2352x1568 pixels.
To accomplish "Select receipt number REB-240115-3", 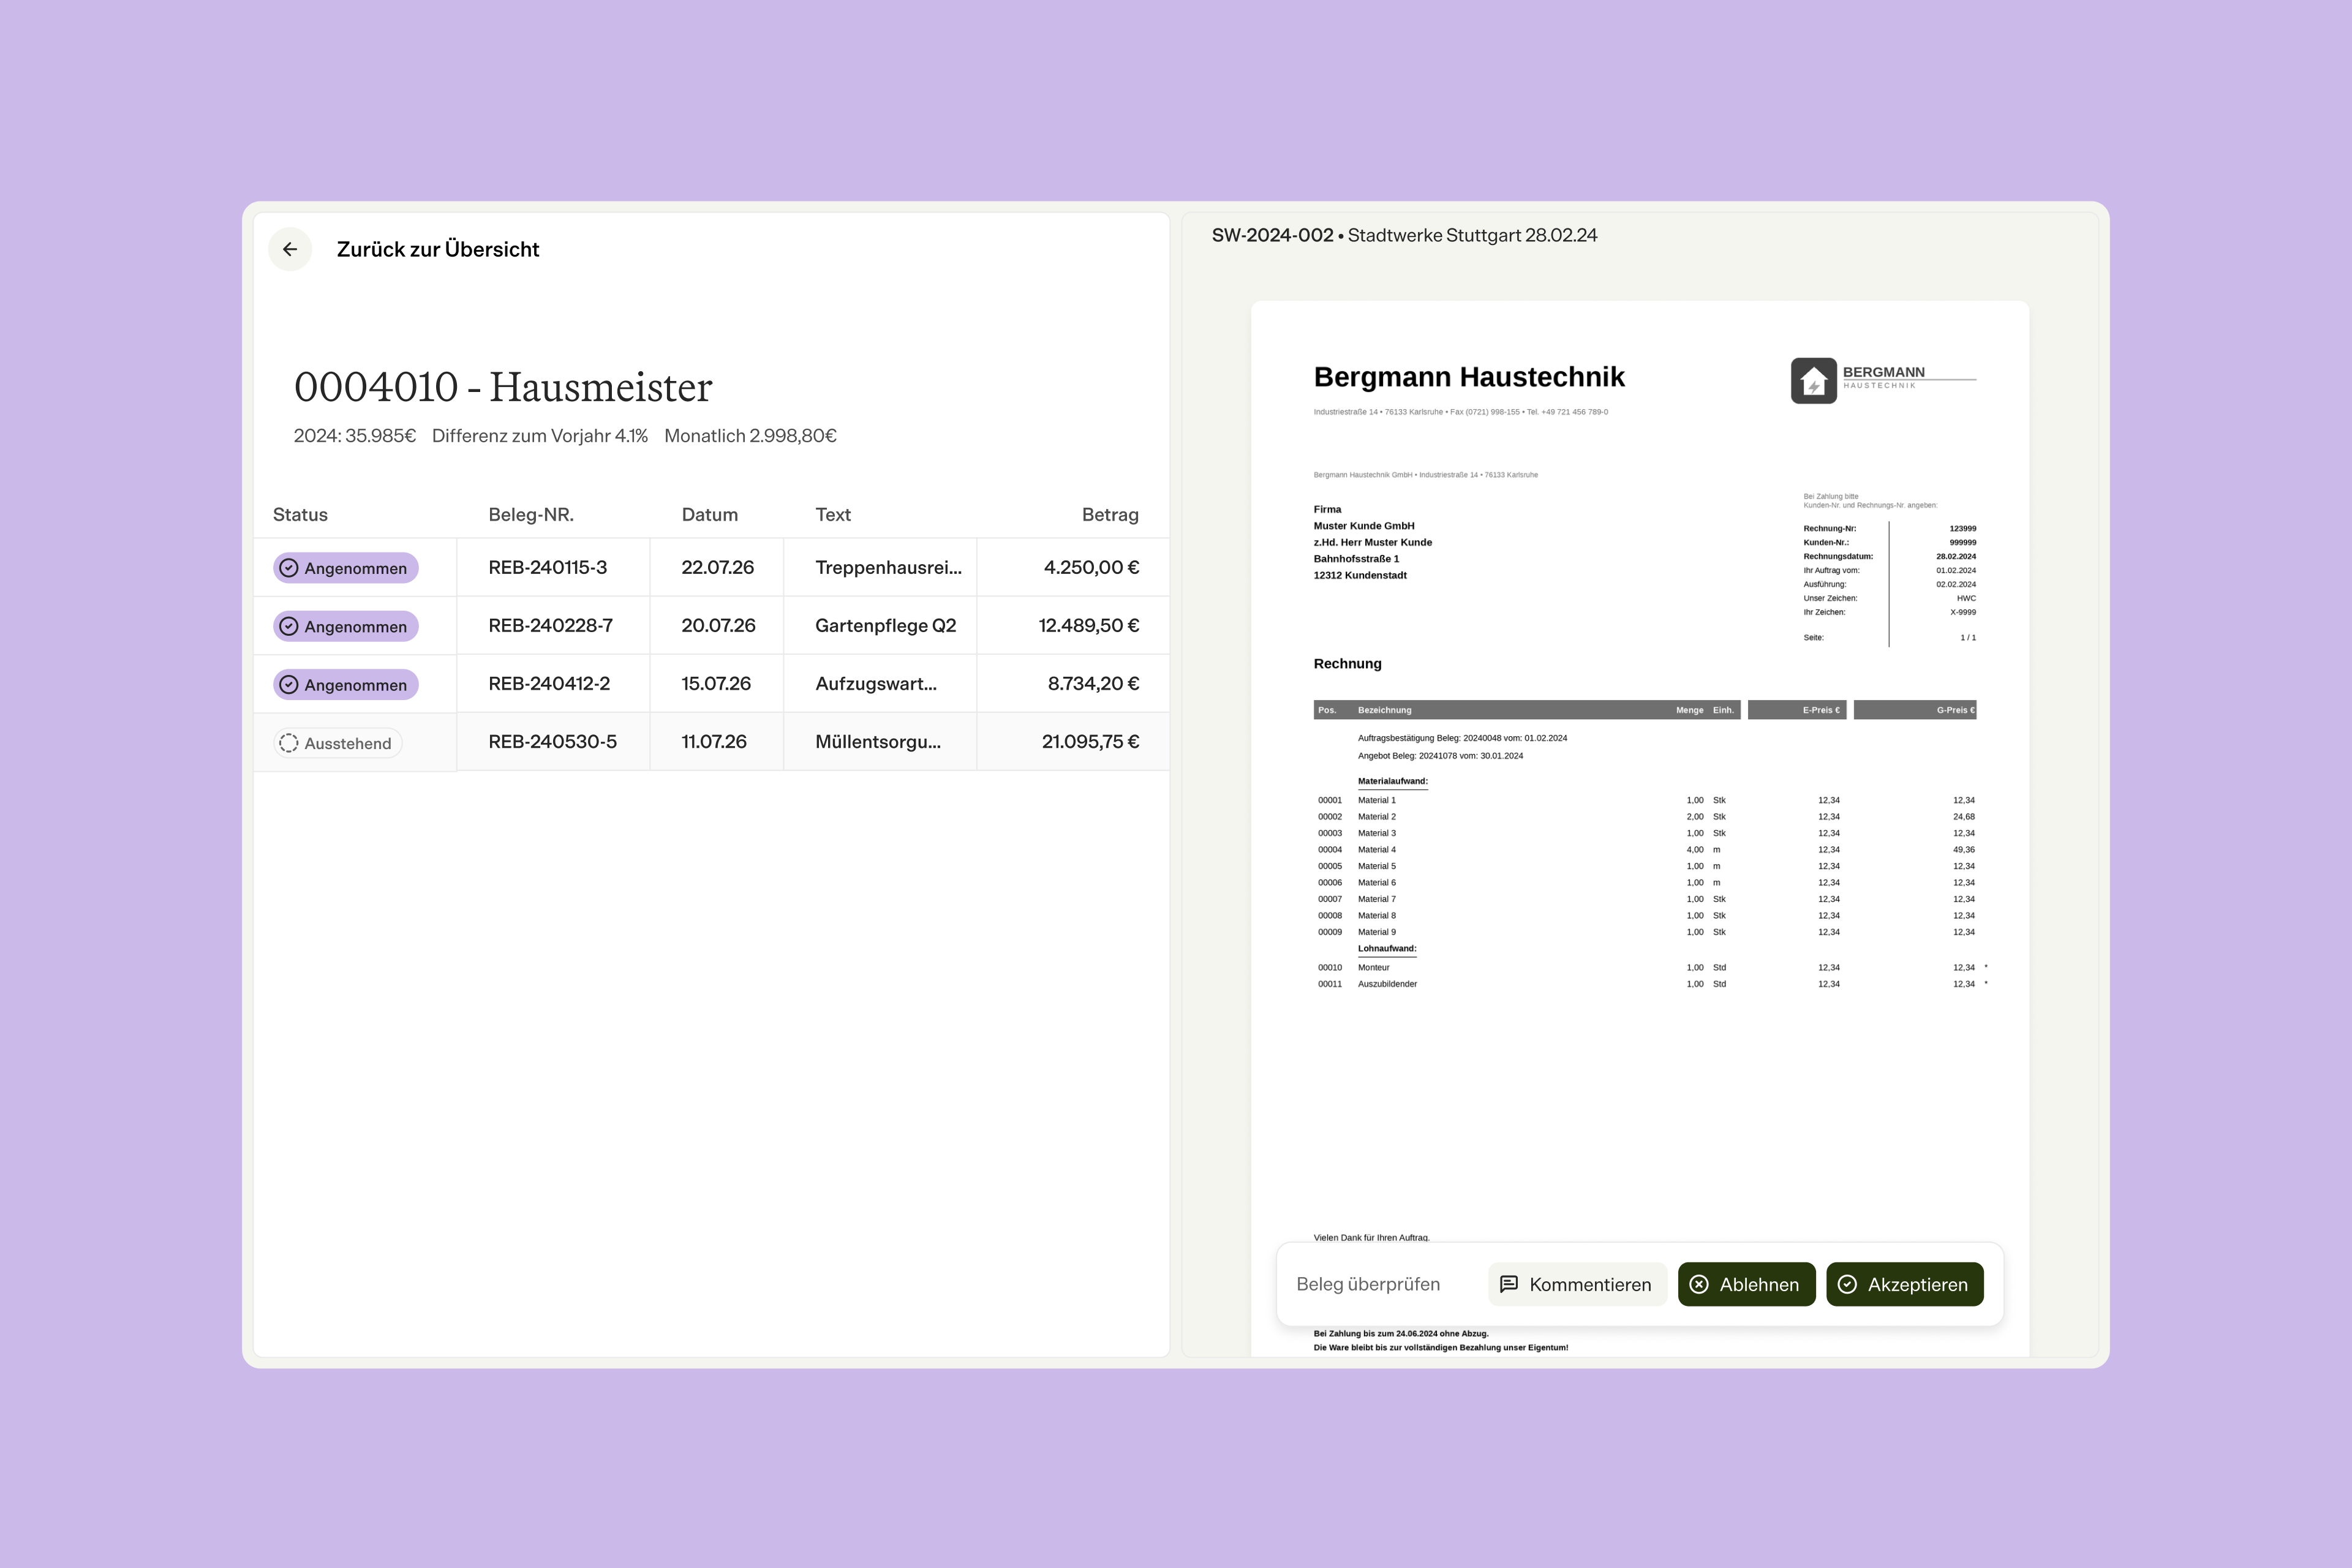I will tap(547, 567).
